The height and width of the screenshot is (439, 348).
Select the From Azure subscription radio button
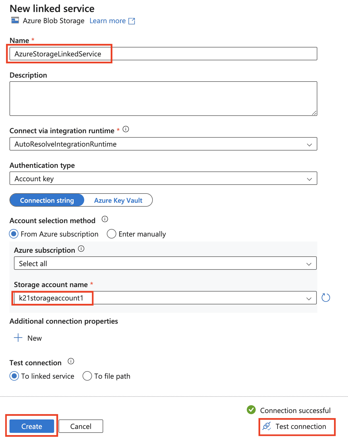tap(14, 234)
